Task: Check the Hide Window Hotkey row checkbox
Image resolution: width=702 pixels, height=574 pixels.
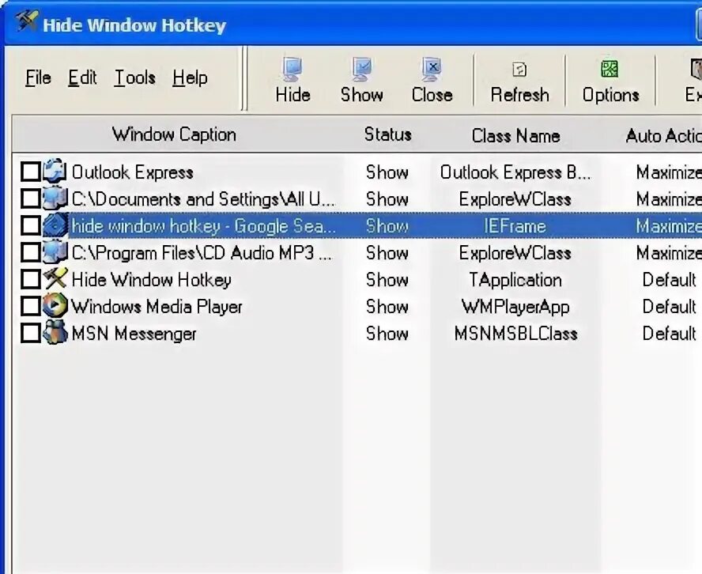Action: pos(31,279)
